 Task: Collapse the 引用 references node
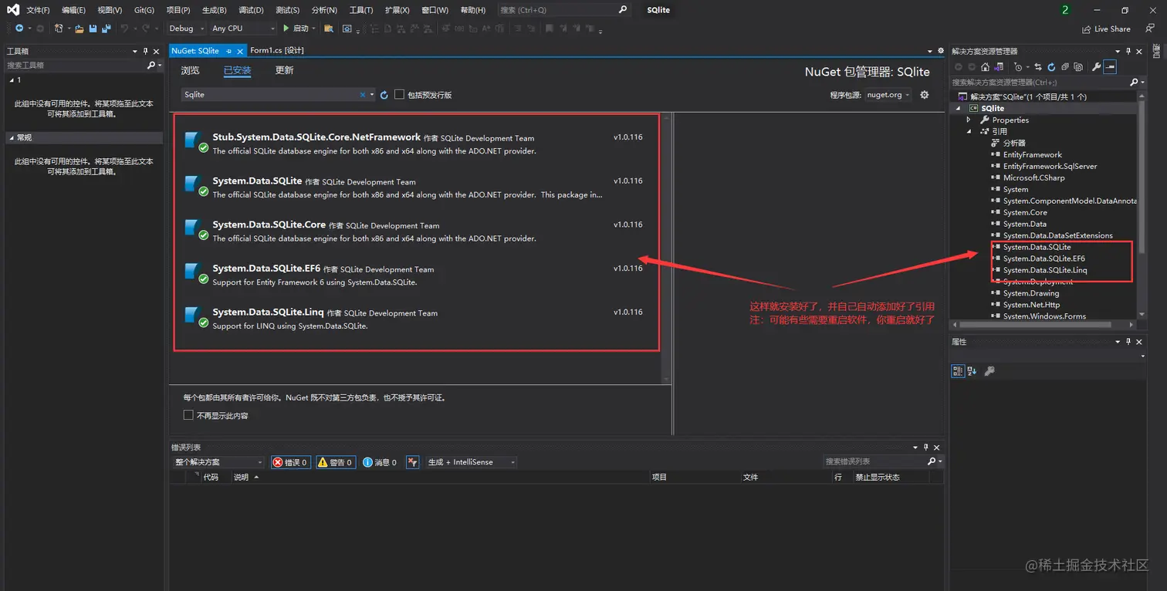pyautogui.click(x=969, y=131)
